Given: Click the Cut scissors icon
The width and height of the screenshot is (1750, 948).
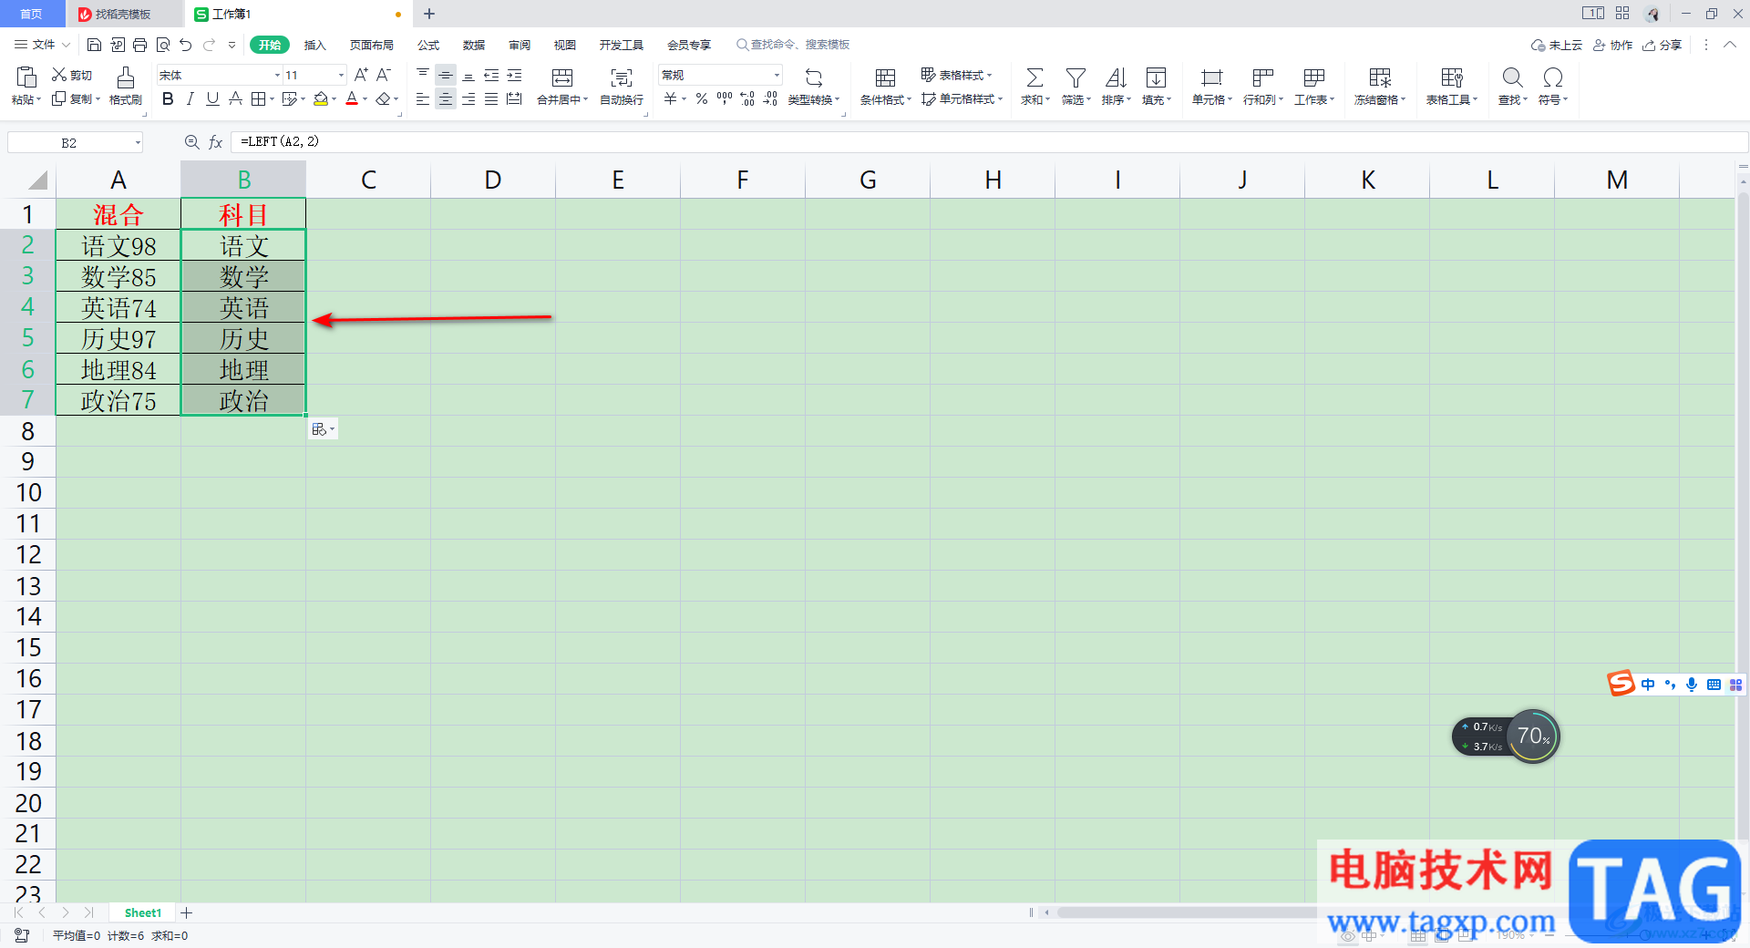Looking at the screenshot, I should click(x=59, y=75).
